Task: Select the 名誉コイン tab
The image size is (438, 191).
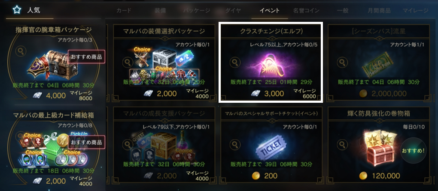Action: [x=306, y=11]
